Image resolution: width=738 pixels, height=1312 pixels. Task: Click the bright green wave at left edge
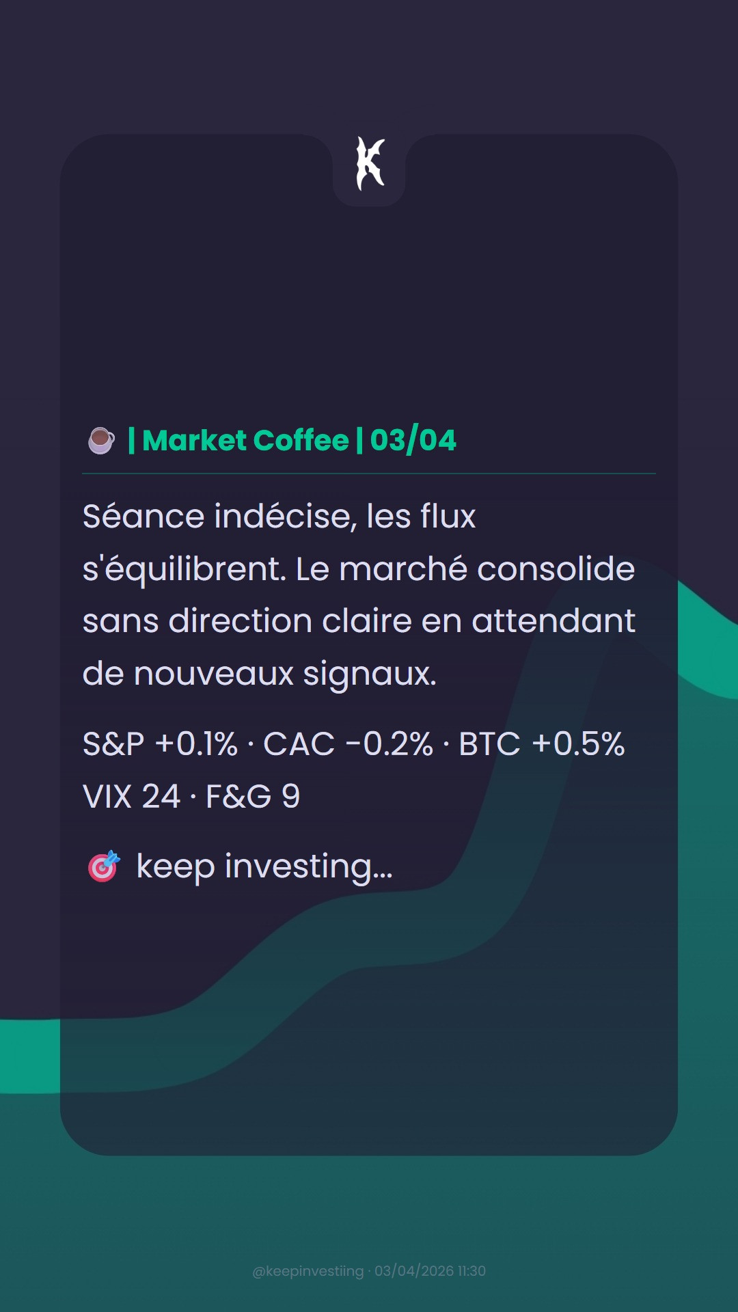click(30, 1056)
